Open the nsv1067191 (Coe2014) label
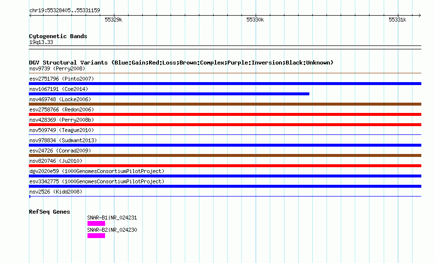The width and height of the screenshot is (435, 263). (59, 89)
